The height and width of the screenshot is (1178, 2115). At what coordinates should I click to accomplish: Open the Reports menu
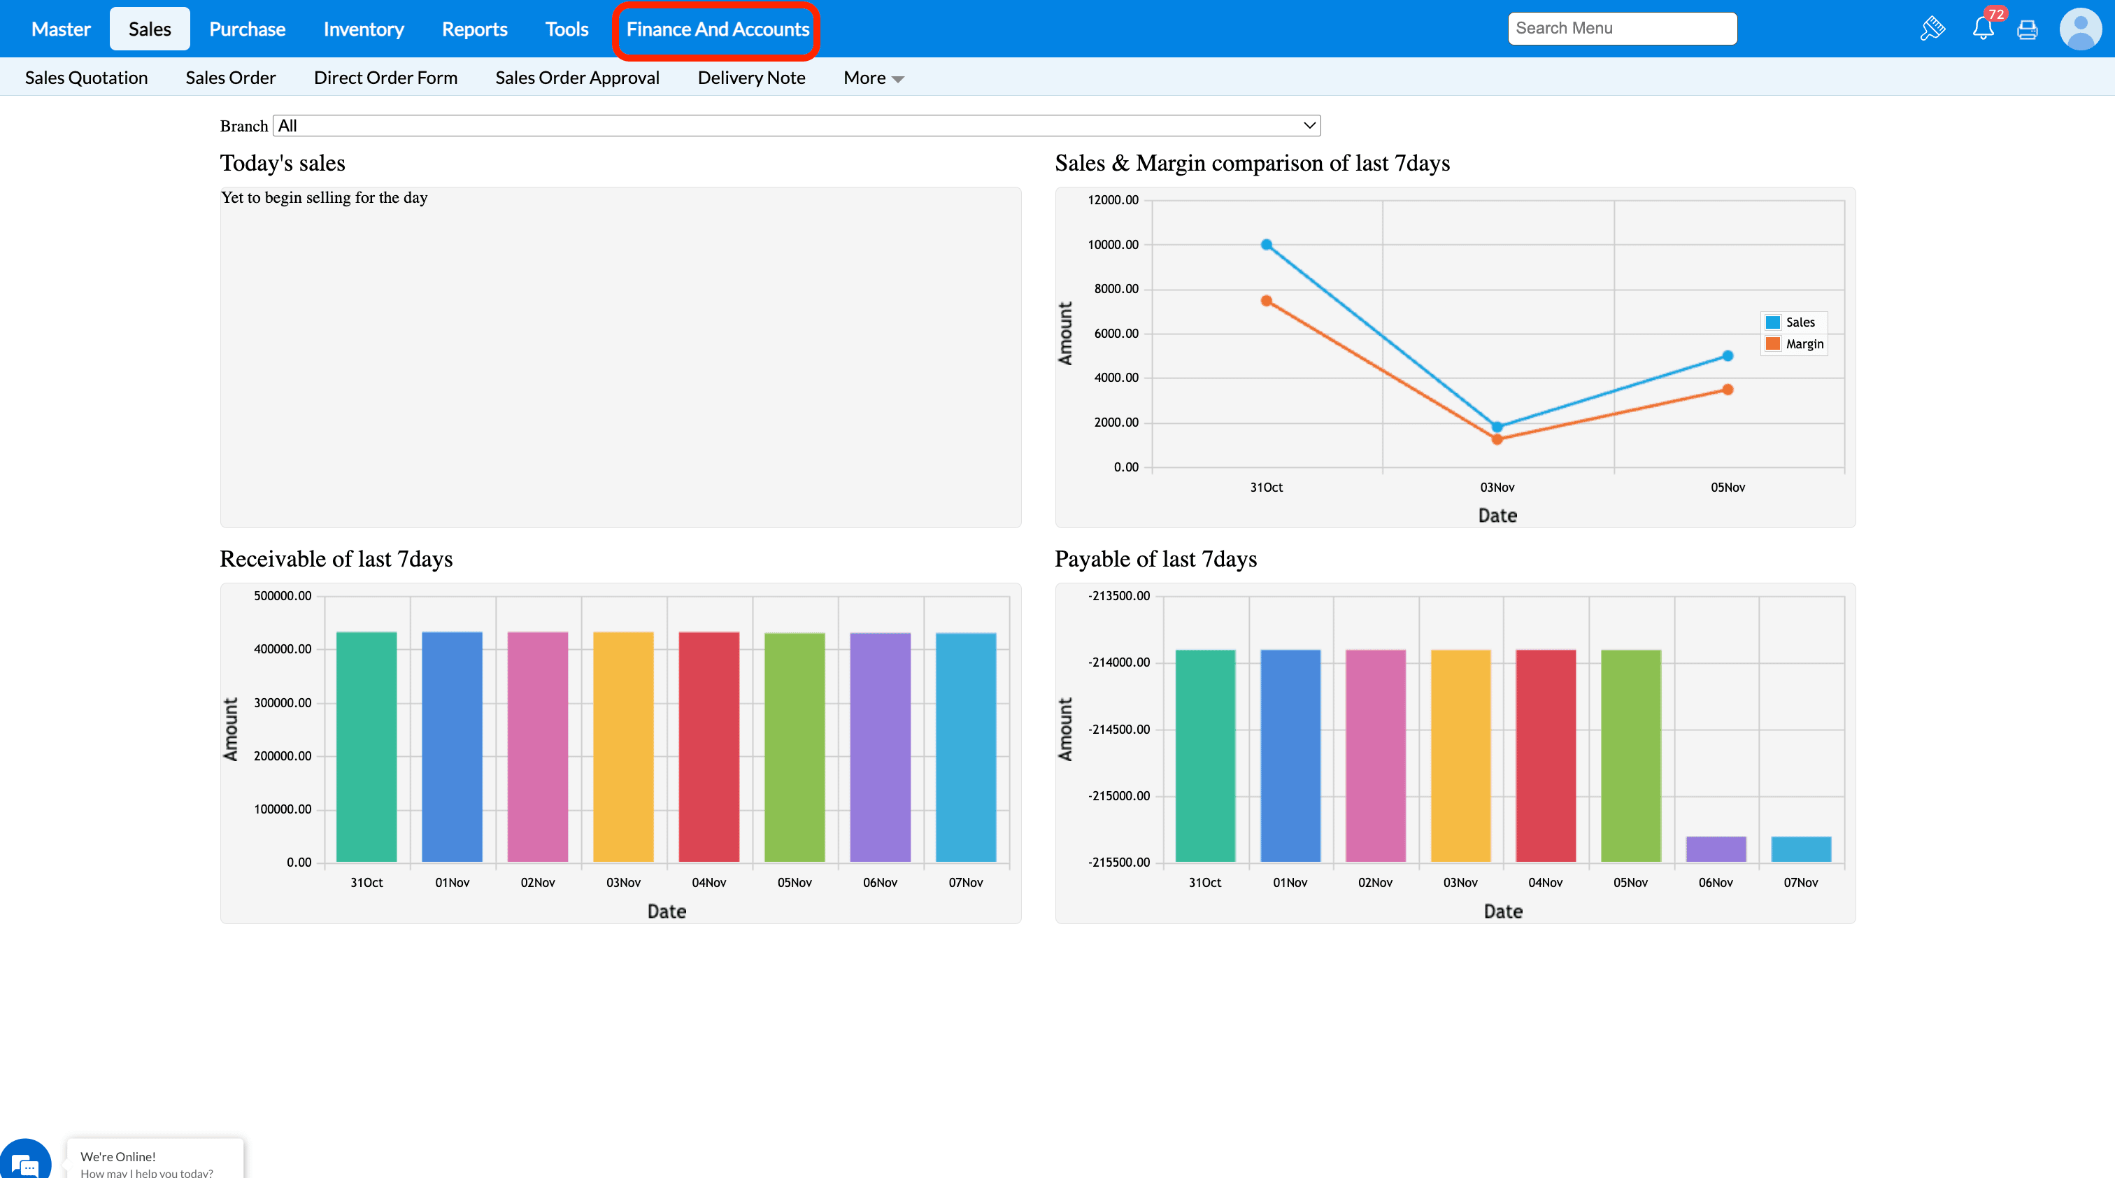(x=473, y=29)
